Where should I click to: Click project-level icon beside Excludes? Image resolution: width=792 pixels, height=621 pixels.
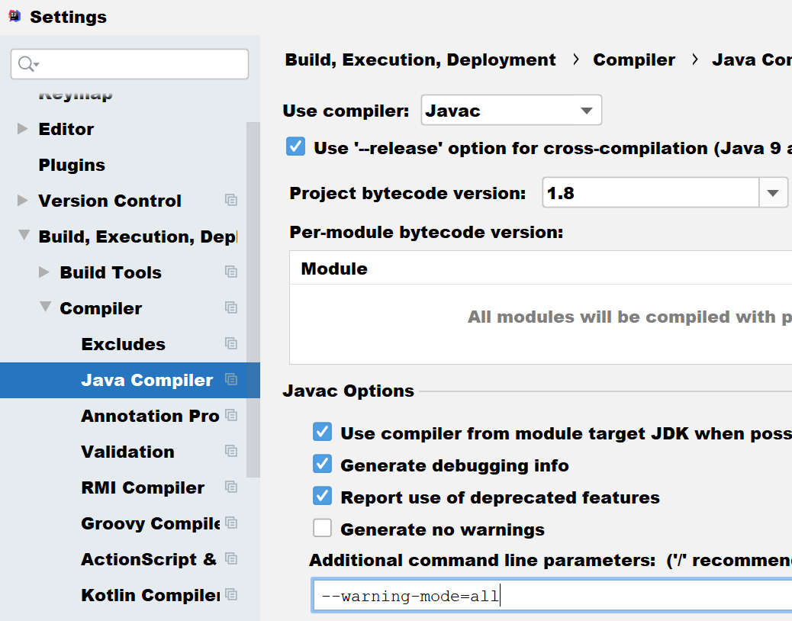[x=231, y=343]
